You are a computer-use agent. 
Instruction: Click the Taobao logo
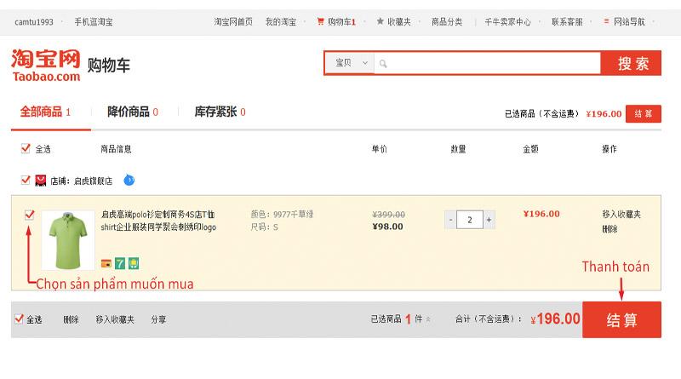pyautogui.click(x=46, y=66)
